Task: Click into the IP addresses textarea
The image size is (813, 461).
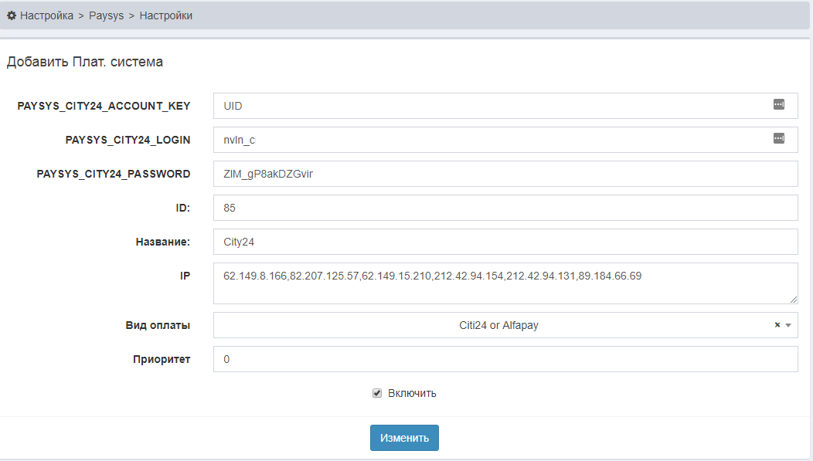Action: [x=505, y=283]
